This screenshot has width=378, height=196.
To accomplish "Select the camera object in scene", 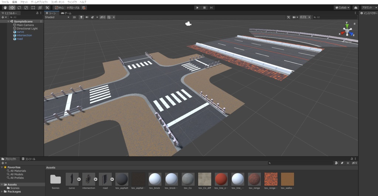I will pos(188,24).
